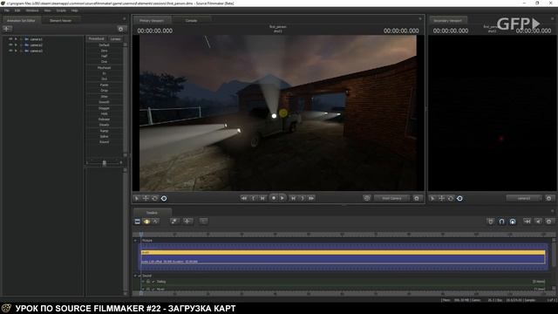Apply the Playhead preset

(x=105, y=68)
